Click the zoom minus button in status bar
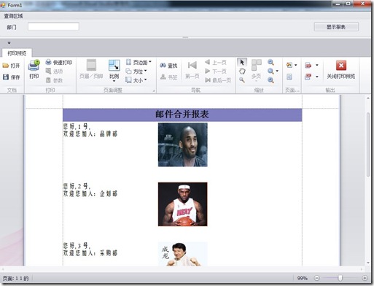Screen dimensions: 374x286 click(317, 278)
